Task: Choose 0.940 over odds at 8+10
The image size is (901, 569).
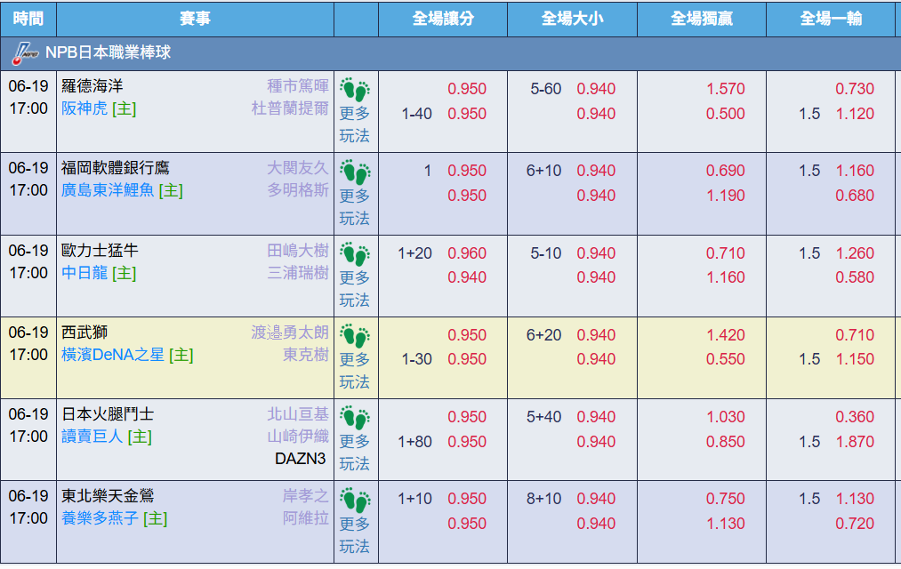Action: [596, 499]
